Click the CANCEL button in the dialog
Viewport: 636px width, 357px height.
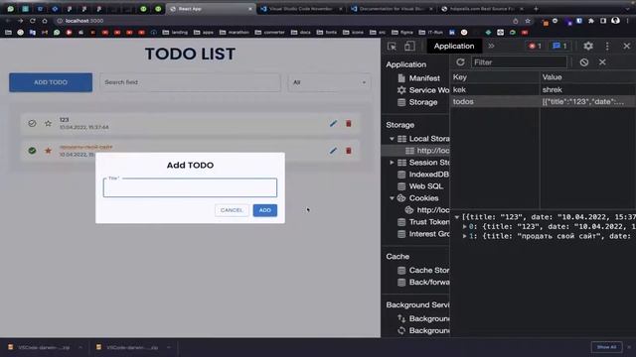tap(232, 210)
